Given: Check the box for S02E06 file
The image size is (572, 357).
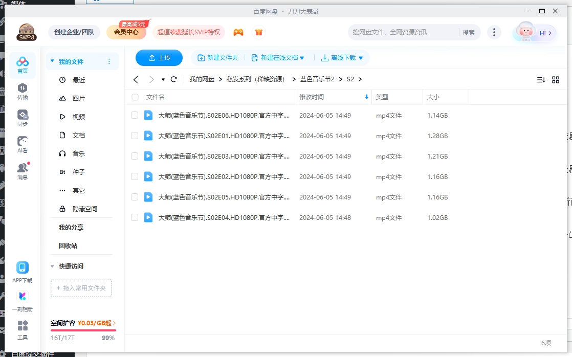Looking at the screenshot, I should coord(135,116).
